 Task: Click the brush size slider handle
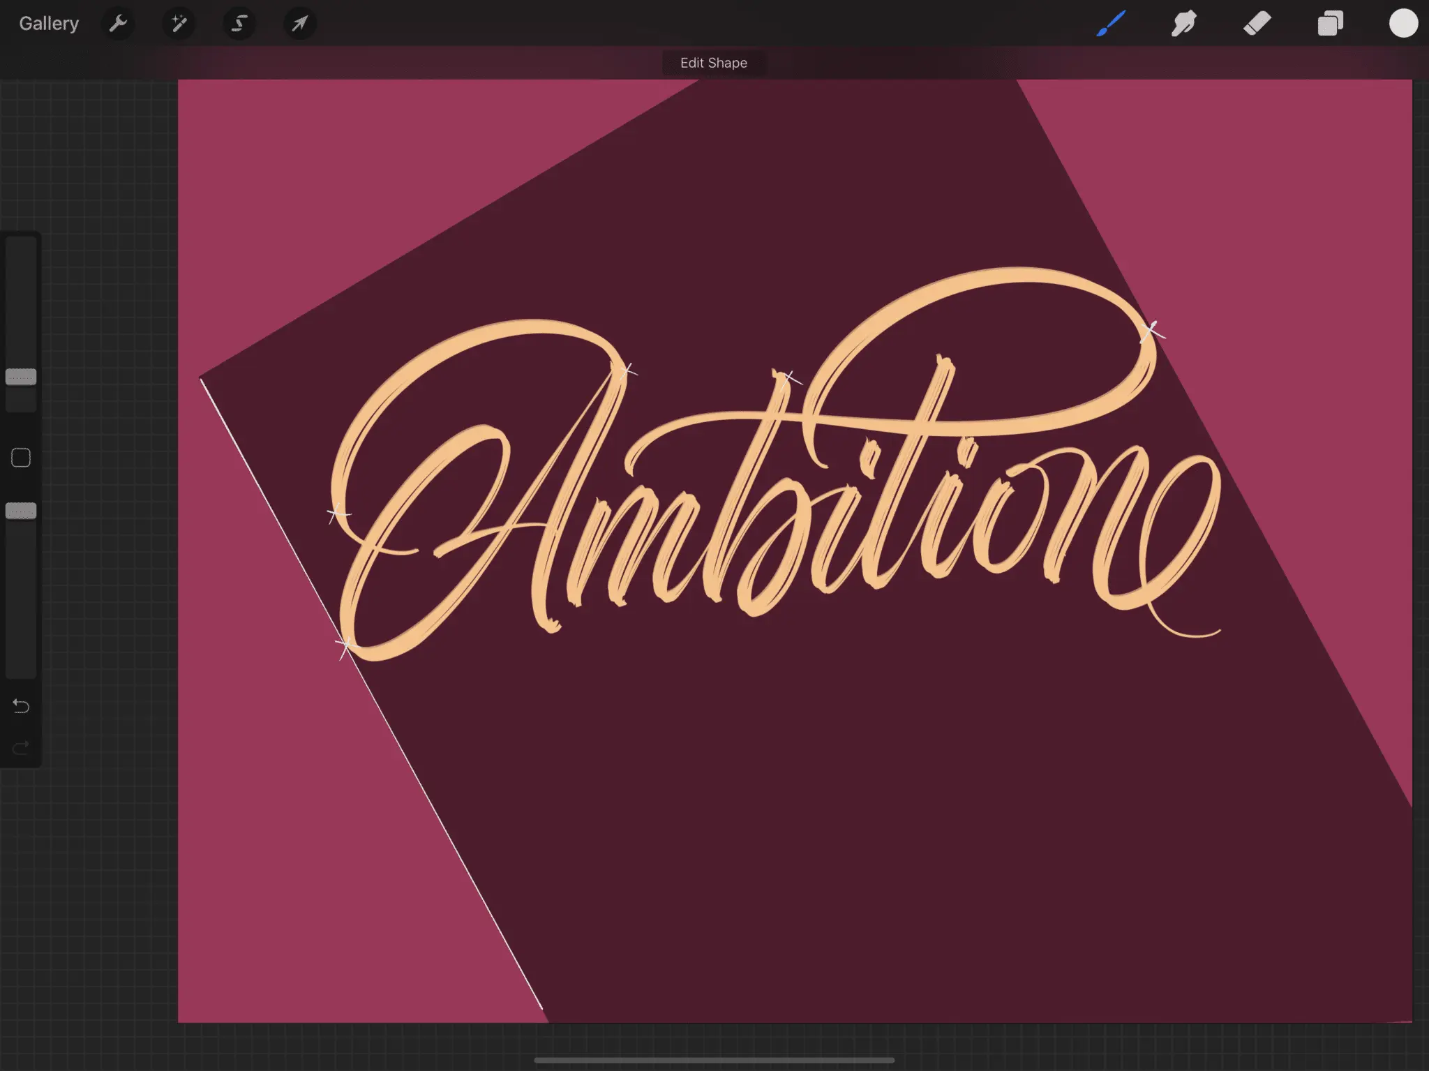tap(21, 377)
